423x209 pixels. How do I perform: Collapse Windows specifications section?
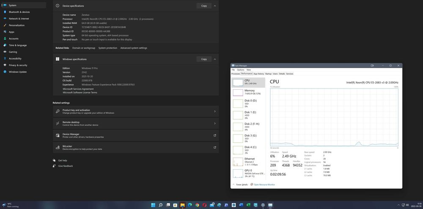(x=215, y=59)
